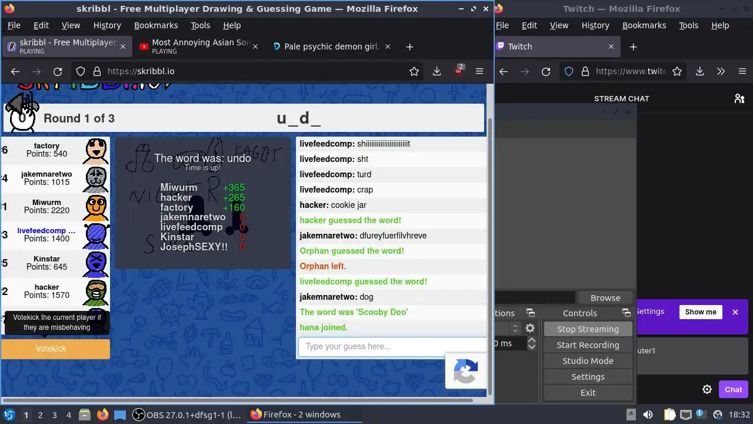Reload the Twitch page
The image size is (753, 424).
pos(546,71)
